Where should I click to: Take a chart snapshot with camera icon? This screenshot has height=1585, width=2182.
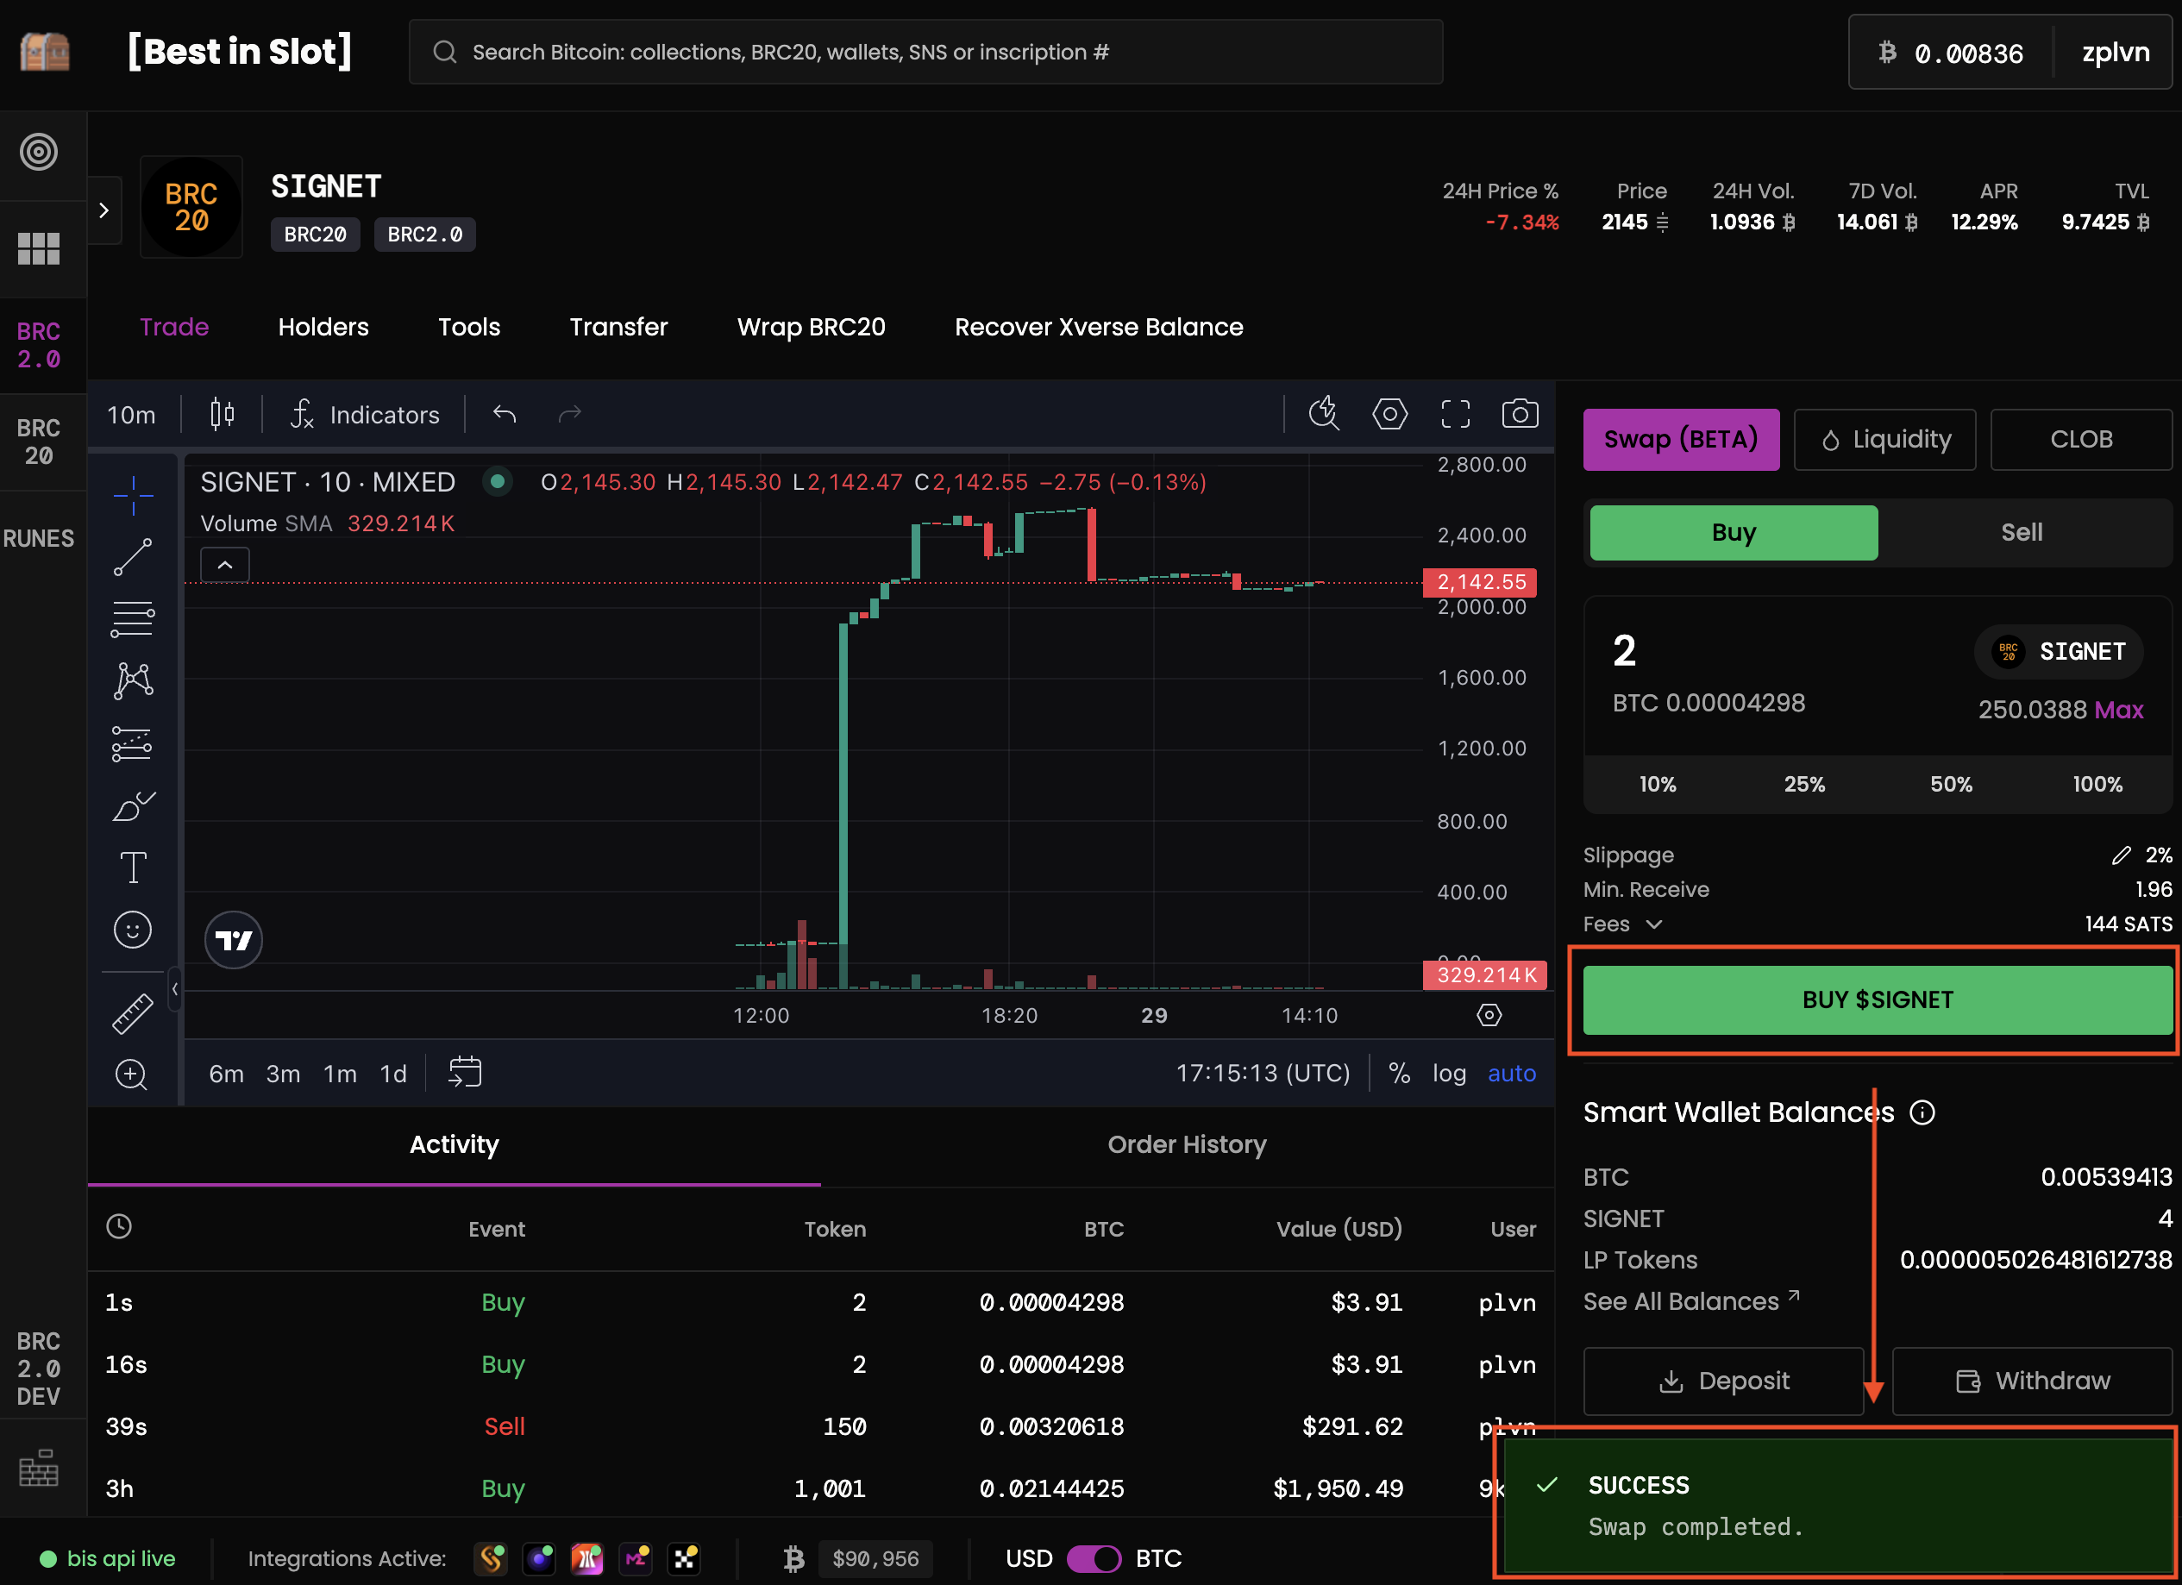[1519, 415]
